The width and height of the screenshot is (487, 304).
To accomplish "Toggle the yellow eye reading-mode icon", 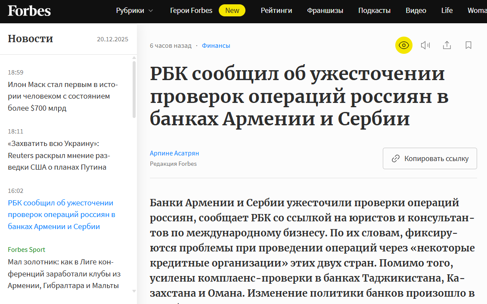I will (404, 45).
